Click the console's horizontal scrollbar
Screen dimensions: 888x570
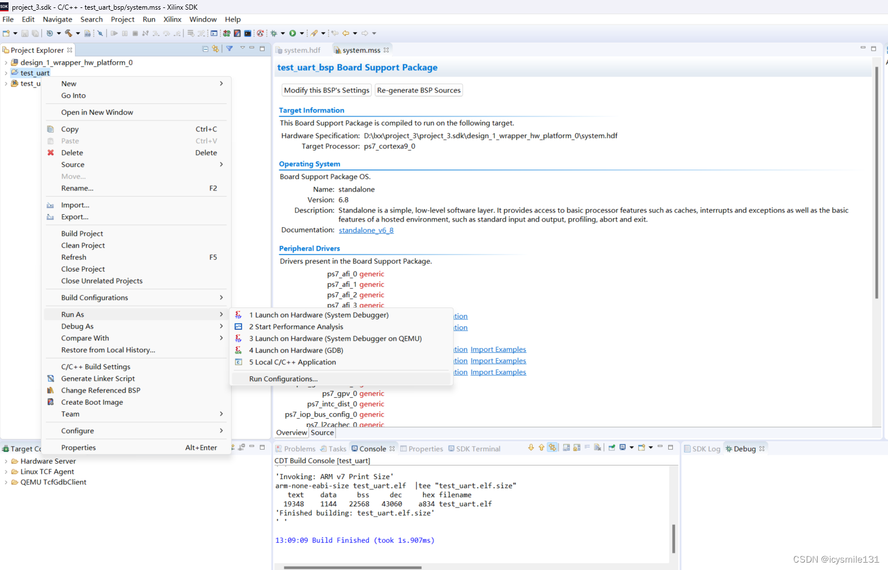click(x=352, y=567)
